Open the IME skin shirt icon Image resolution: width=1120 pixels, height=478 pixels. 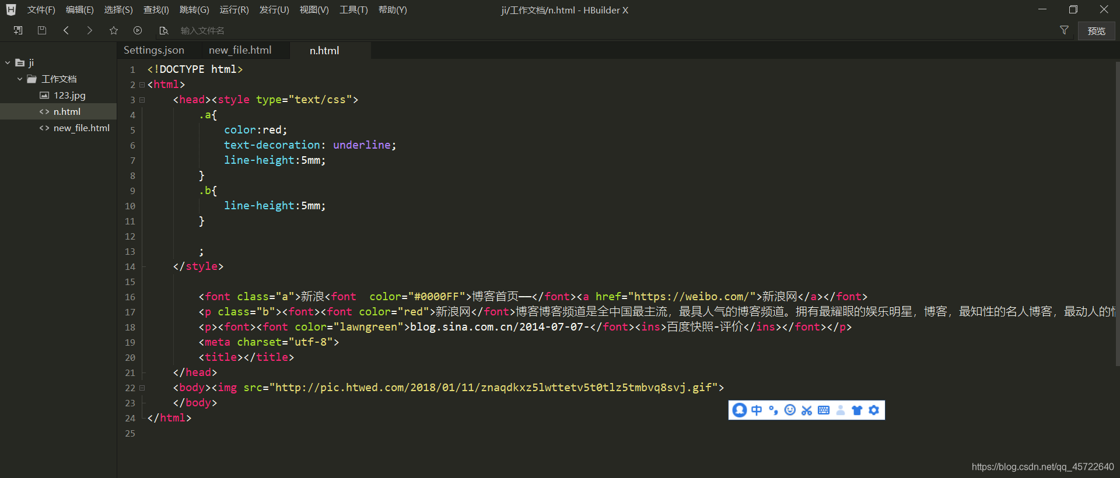tap(857, 410)
